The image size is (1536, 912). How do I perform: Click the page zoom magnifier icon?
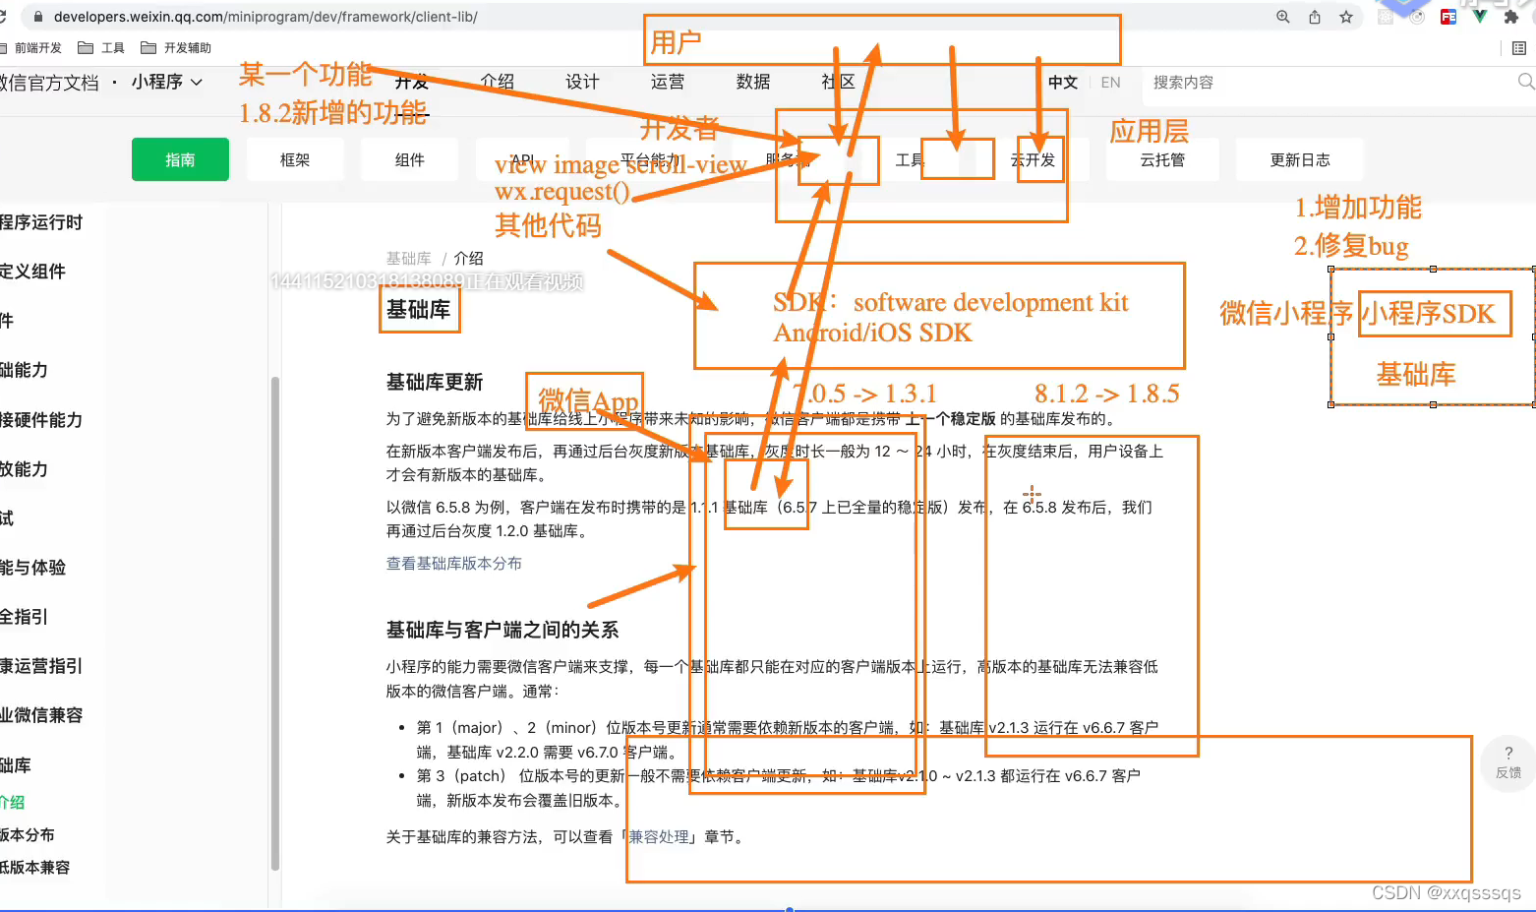click(1283, 17)
